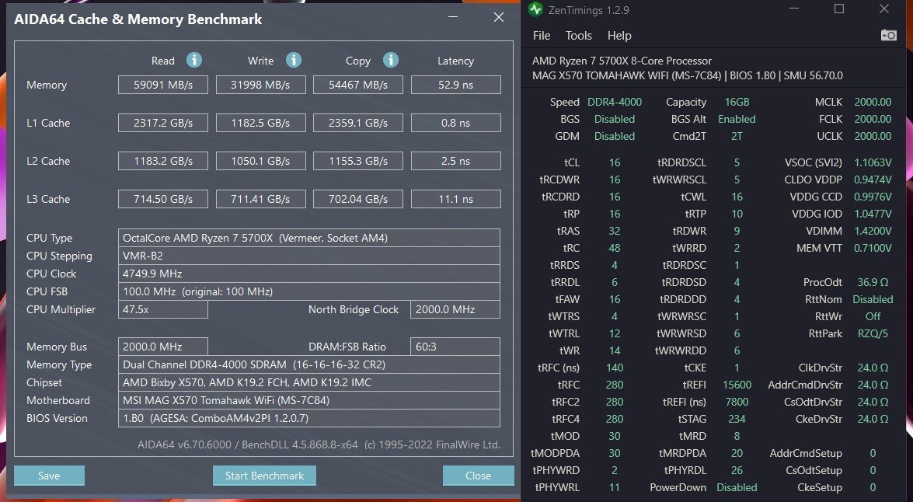Select L3 Cache Copy value 702.04 GB/s
This screenshot has width=913, height=502.
pos(358,199)
